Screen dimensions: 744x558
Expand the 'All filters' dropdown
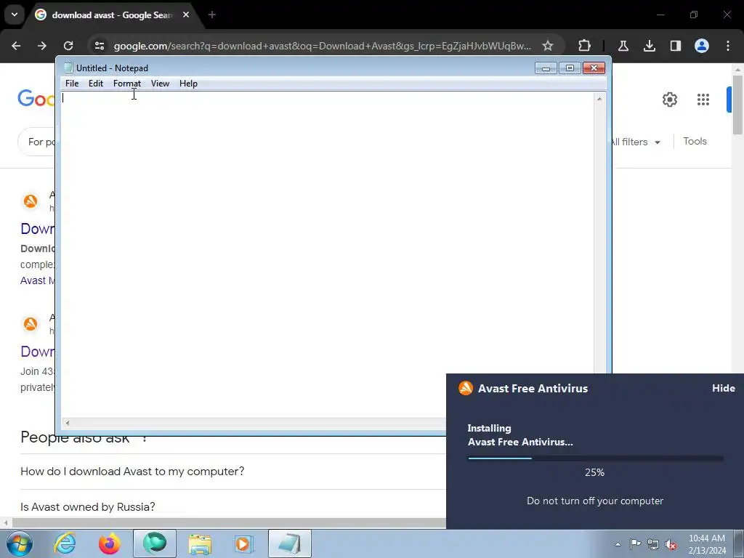pyautogui.click(x=635, y=142)
